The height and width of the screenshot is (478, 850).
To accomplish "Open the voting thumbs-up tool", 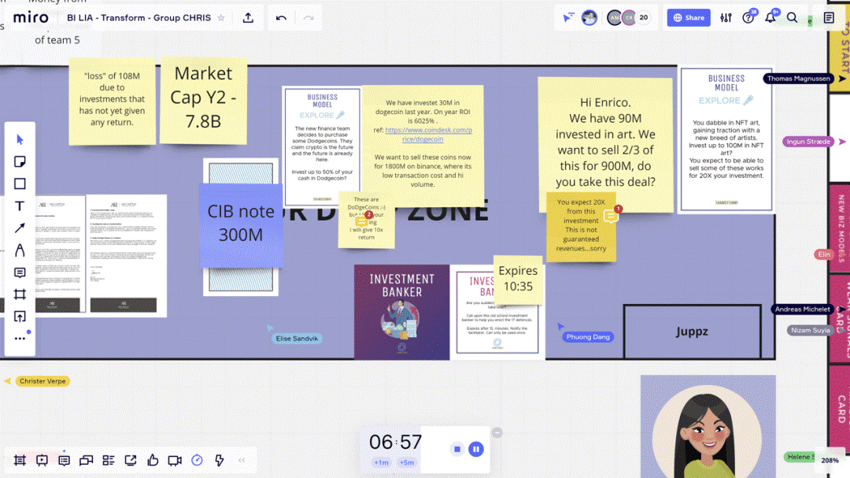I will [x=153, y=460].
